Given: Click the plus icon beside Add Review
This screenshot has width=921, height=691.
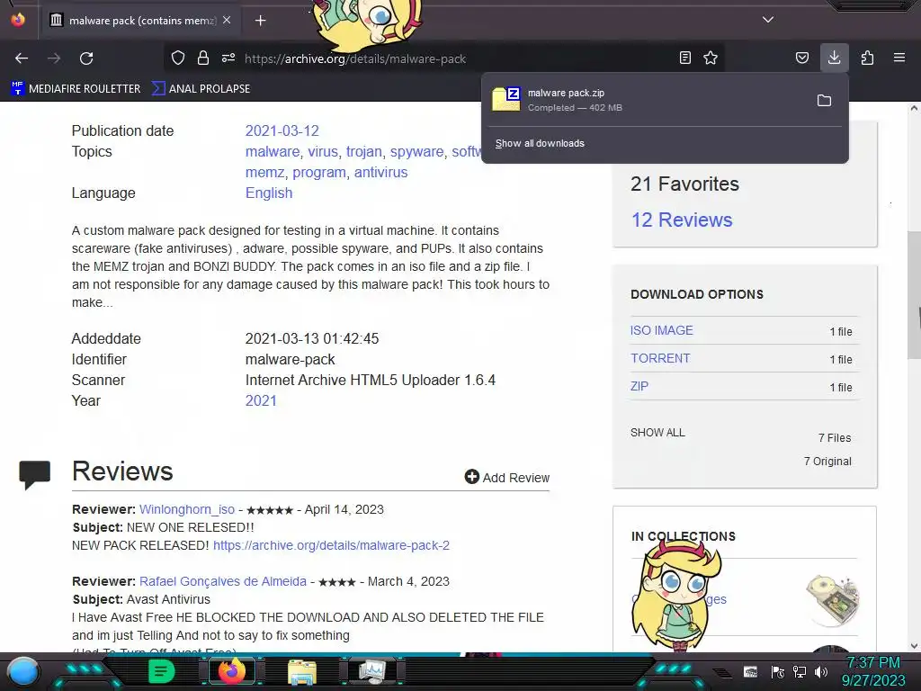Looking at the screenshot, I should (471, 477).
